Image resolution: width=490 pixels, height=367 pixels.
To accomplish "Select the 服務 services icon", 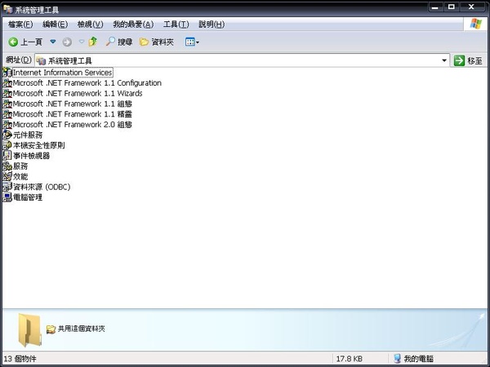I will [7, 166].
